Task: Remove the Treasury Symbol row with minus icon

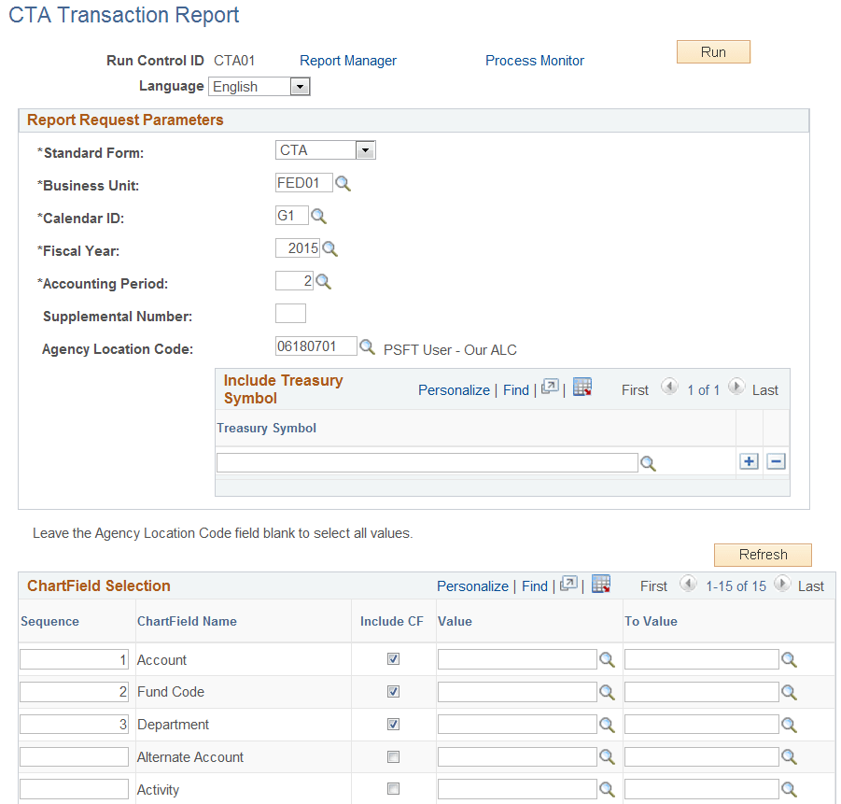Action: 776,460
